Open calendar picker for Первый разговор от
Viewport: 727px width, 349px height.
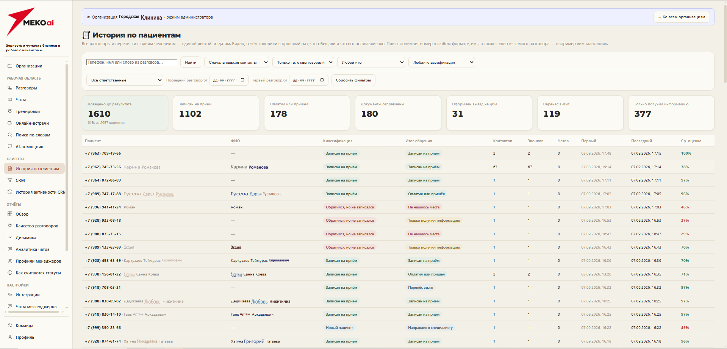coord(322,80)
